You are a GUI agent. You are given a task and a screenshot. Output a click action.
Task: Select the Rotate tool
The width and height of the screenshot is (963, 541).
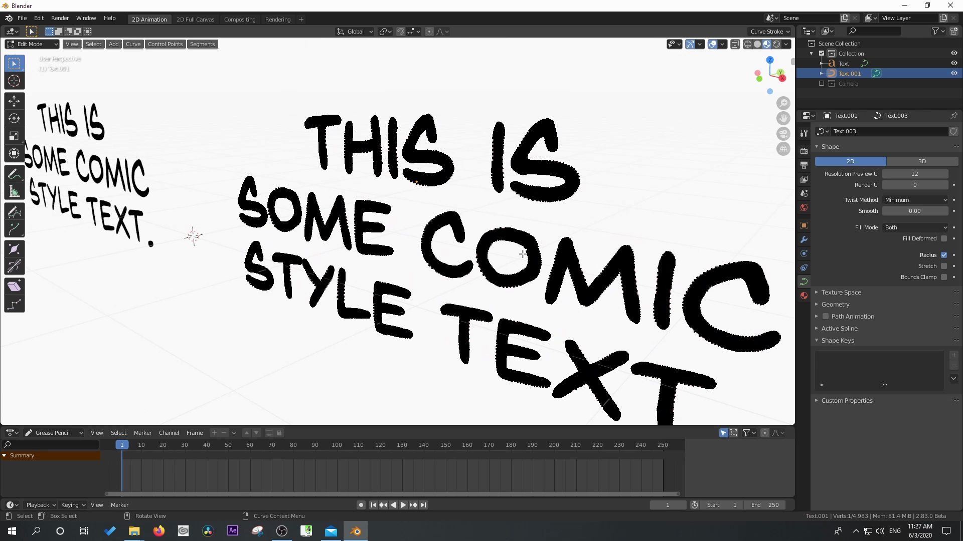14,118
